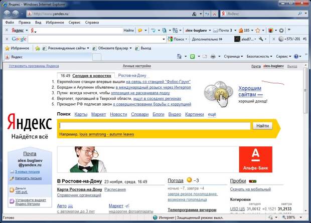The image size is (311, 223).
Task: Click the Home icon in command bar
Action: pos(179,57)
